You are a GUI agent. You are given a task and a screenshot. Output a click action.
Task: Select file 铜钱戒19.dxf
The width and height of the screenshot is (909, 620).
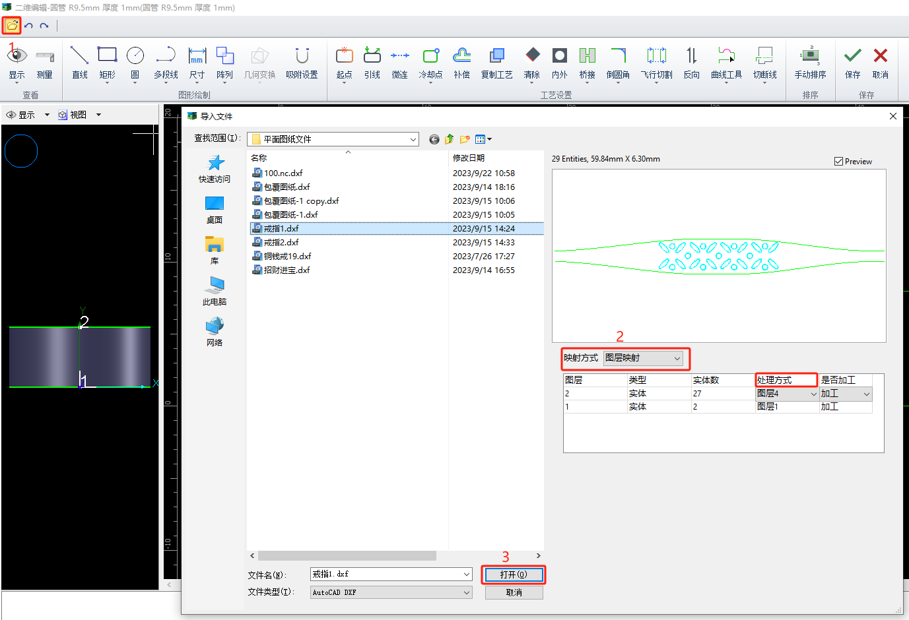click(287, 257)
